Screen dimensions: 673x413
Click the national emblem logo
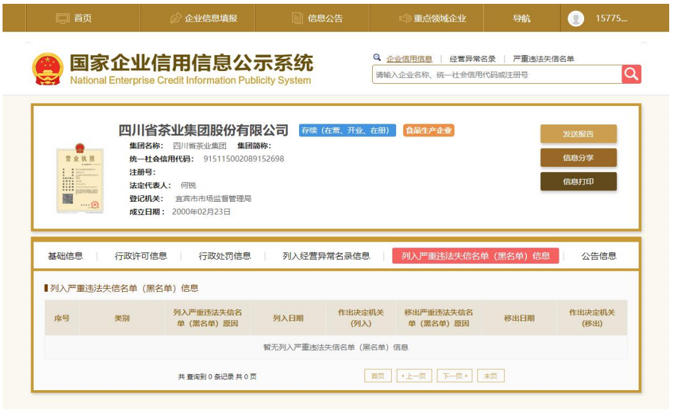coord(48,69)
